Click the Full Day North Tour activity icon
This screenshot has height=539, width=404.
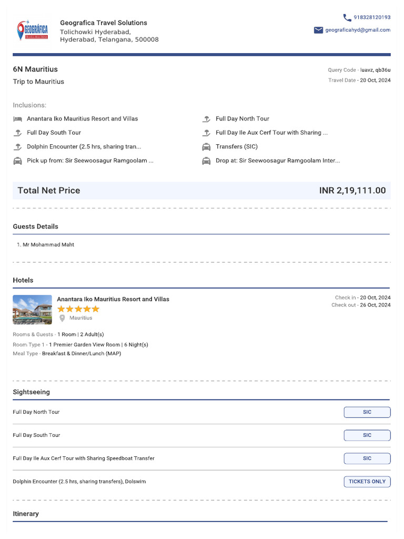[206, 119]
